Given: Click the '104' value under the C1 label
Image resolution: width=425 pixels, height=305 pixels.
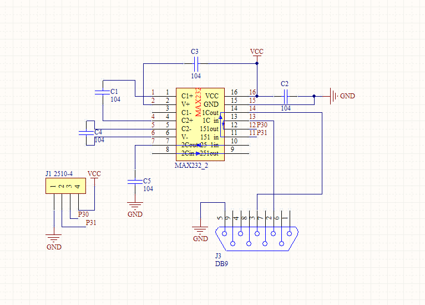Looking at the screenshot, I should pyautogui.click(x=115, y=99).
